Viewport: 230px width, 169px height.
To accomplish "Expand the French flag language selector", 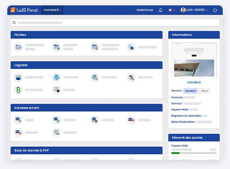I will (x=172, y=10).
